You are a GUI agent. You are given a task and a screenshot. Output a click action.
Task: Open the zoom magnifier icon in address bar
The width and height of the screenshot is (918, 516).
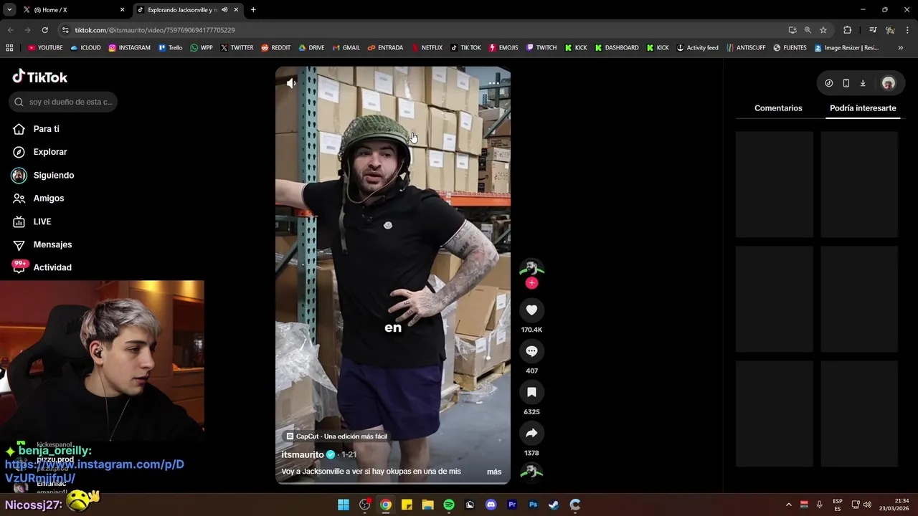coord(808,30)
